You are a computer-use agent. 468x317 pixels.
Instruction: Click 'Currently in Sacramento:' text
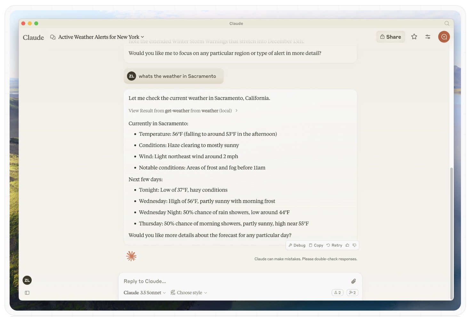pyautogui.click(x=158, y=124)
